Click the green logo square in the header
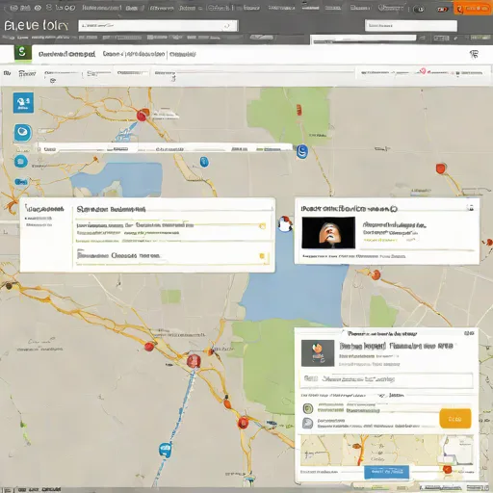The height and width of the screenshot is (493, 493). 23,54
